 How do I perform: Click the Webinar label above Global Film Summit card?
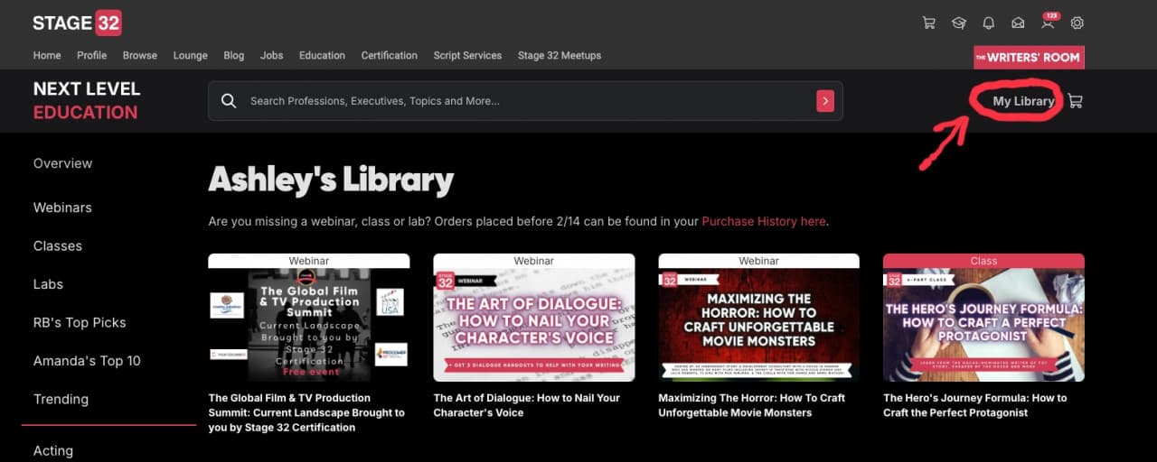click(x=308, y=261)
